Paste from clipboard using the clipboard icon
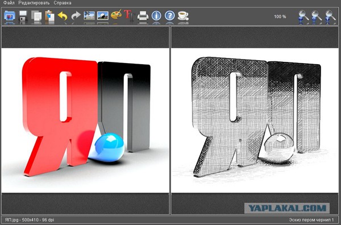 [49, 16]
